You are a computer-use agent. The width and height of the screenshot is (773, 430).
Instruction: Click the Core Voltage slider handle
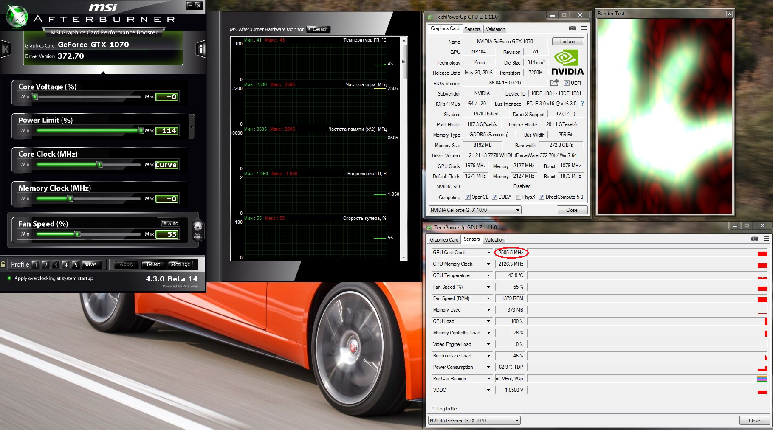tap(36, 97)
